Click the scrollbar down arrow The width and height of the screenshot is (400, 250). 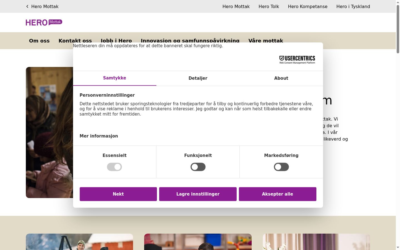(x=398, y=247)
